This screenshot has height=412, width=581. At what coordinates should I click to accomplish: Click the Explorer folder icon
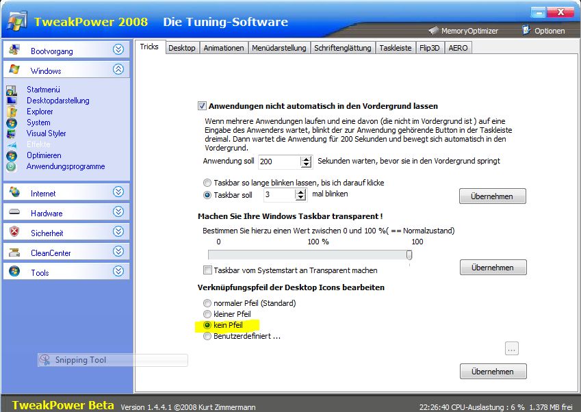point(12,112)
